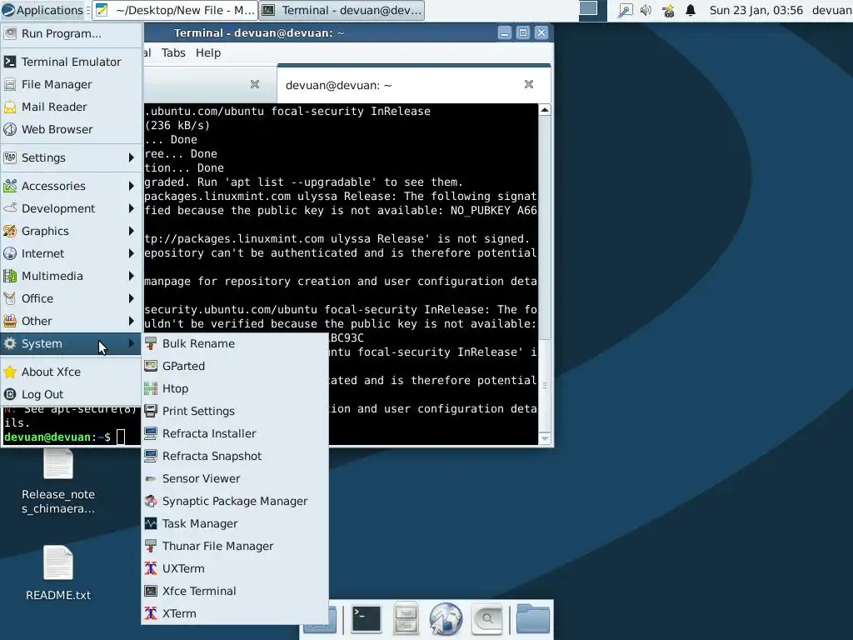Expand the Accessories submenu
This screenshot has height=640, width=853.
pyautogui.click(x=71, y=186)
